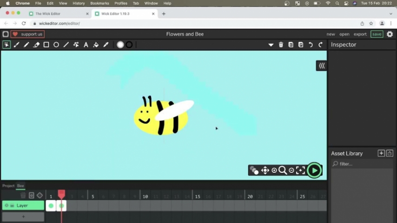Expand the Inspector panel collapse arrows
Viewport: 397px width, 223px height.
pyautogui.click(x=322, y=66)
